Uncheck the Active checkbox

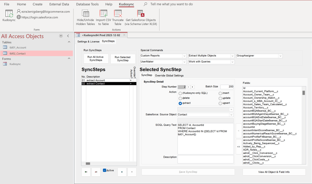105,170
